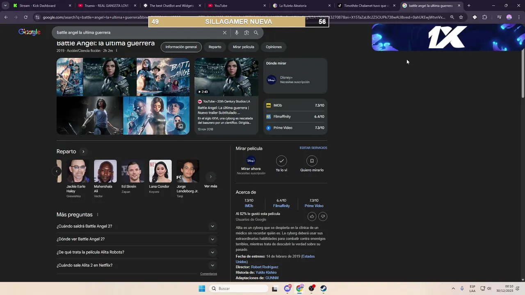
Task: Select the Mirar película tab
Action: tap(244, 47)
